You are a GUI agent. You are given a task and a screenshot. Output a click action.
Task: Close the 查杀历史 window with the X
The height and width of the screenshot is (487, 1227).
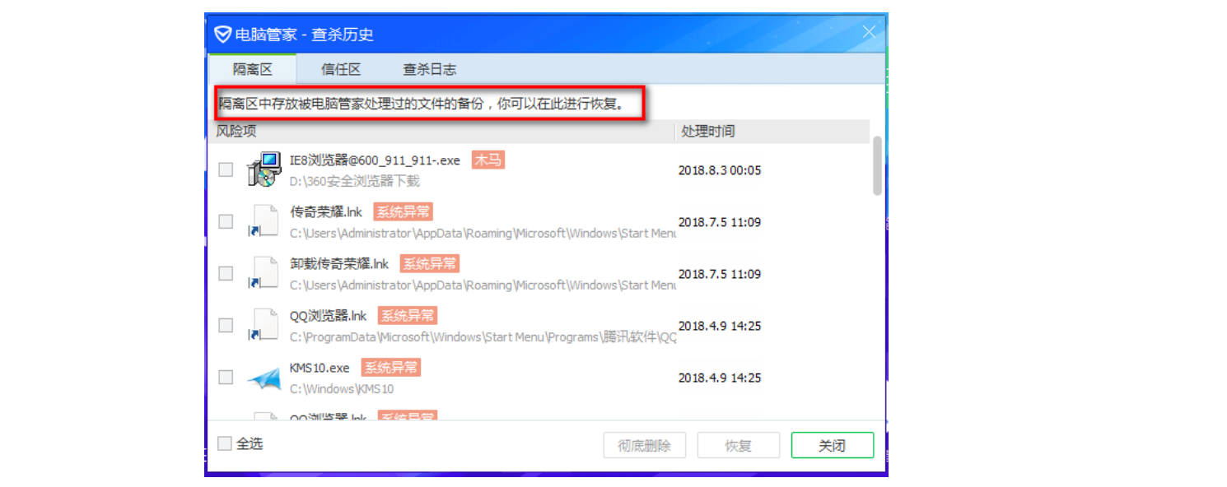click(869, 32)
